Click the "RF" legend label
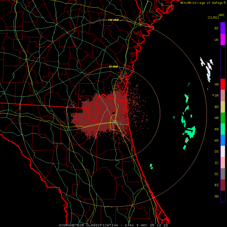 coord(216,28)
